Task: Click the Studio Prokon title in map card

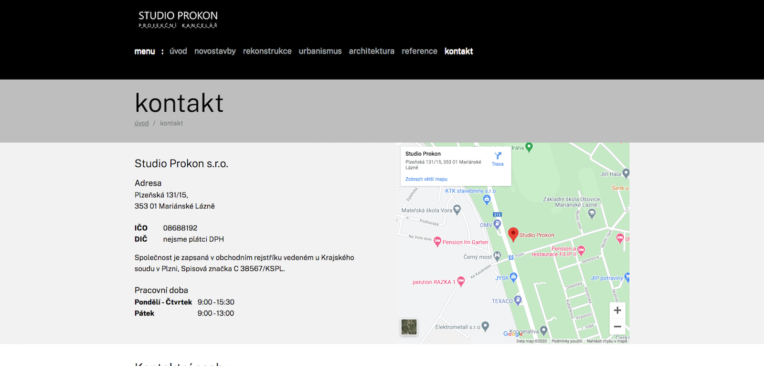Action: tap(423, 154)
